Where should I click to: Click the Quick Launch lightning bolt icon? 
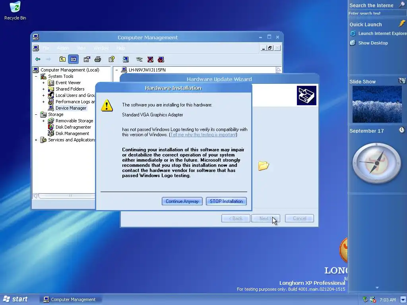[402, 23]
